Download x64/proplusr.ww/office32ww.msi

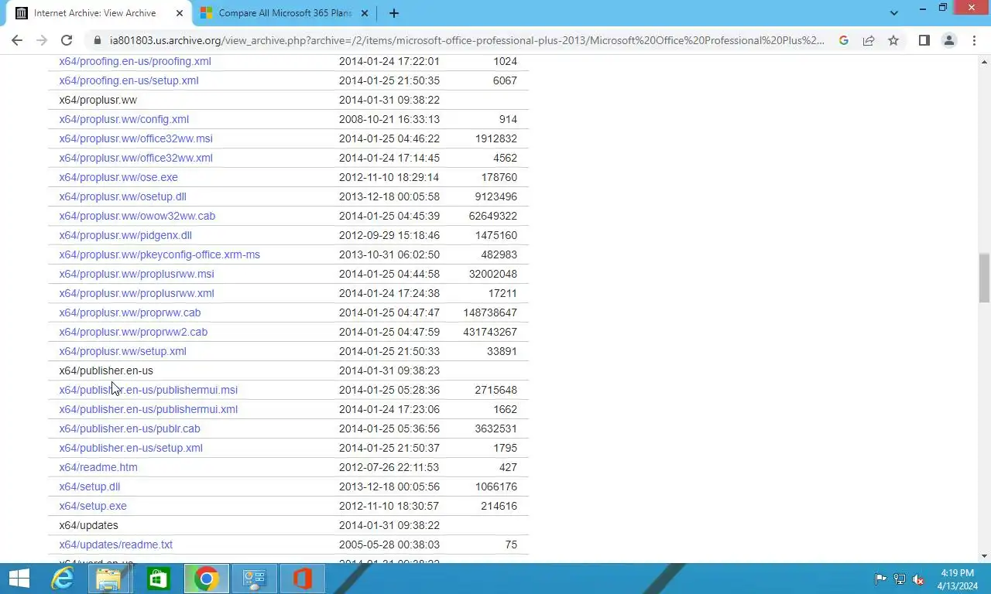(135, 138)
